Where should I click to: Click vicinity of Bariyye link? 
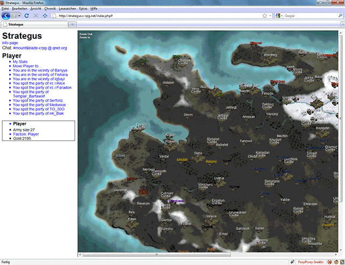click(40, 71)
